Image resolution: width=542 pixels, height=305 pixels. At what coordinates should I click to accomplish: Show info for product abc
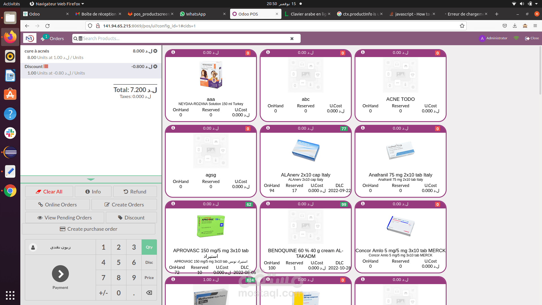[x=268, y=52]
